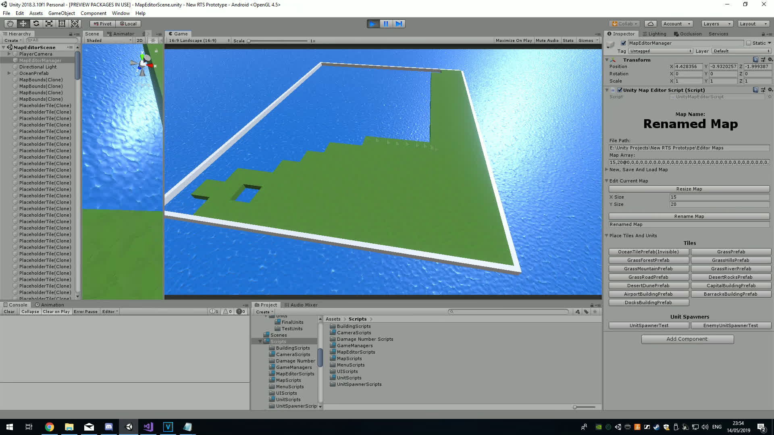
Task: Open Transform component help icon
Action: (x=755, y=60)
